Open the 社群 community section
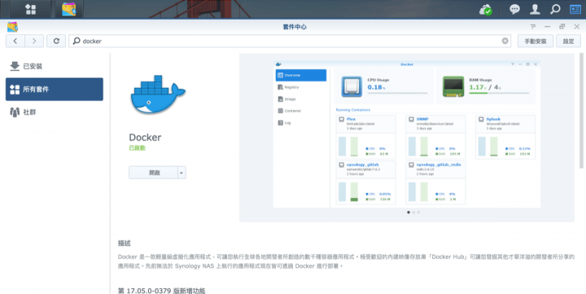The height and width of the screenshot is (294, 586). coord(55,112)
